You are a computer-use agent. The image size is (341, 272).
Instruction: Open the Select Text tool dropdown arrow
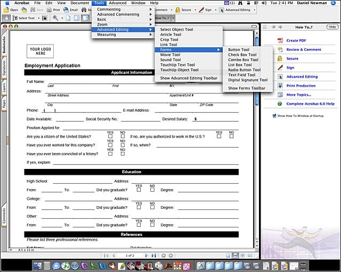click(39, 18)
